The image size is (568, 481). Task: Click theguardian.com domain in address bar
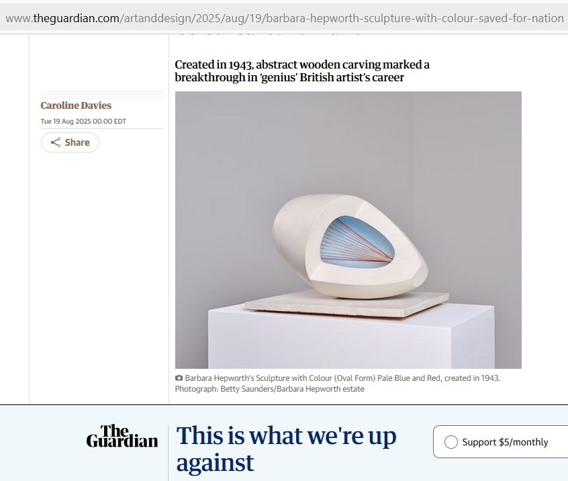(77, 18)
